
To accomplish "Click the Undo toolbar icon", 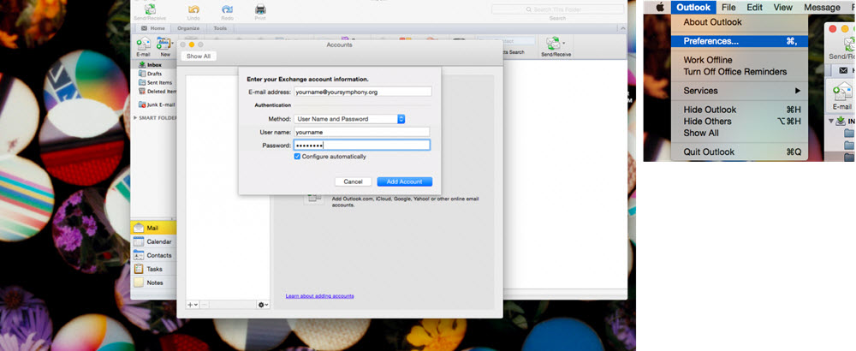I will click(x=193, y=9).
